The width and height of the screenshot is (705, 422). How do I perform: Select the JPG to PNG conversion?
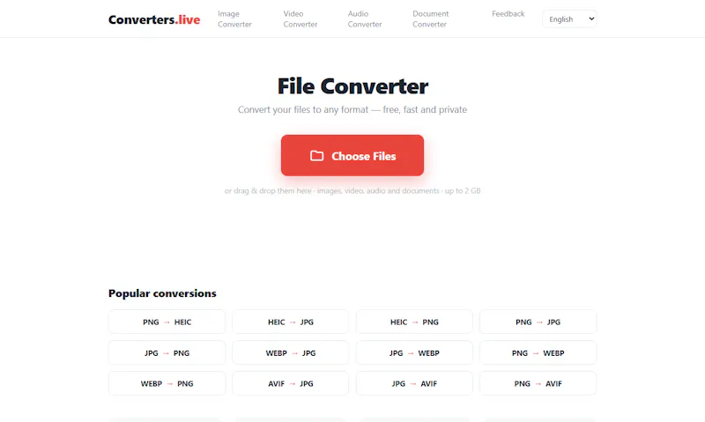coord(167,352)
